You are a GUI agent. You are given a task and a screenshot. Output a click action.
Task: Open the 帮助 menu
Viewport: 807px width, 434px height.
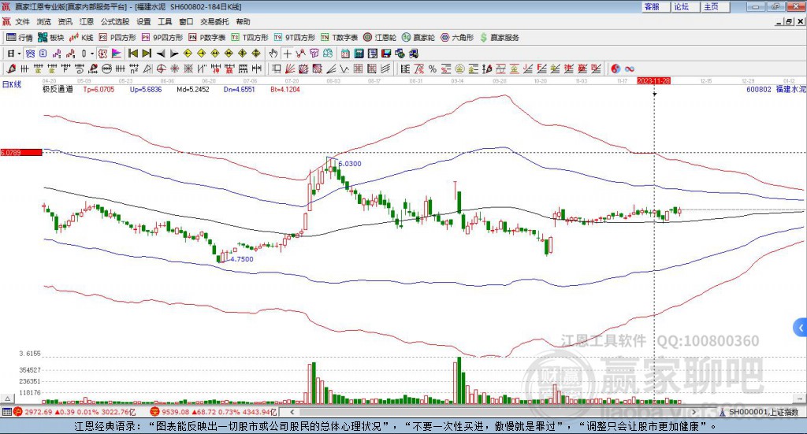243,21
